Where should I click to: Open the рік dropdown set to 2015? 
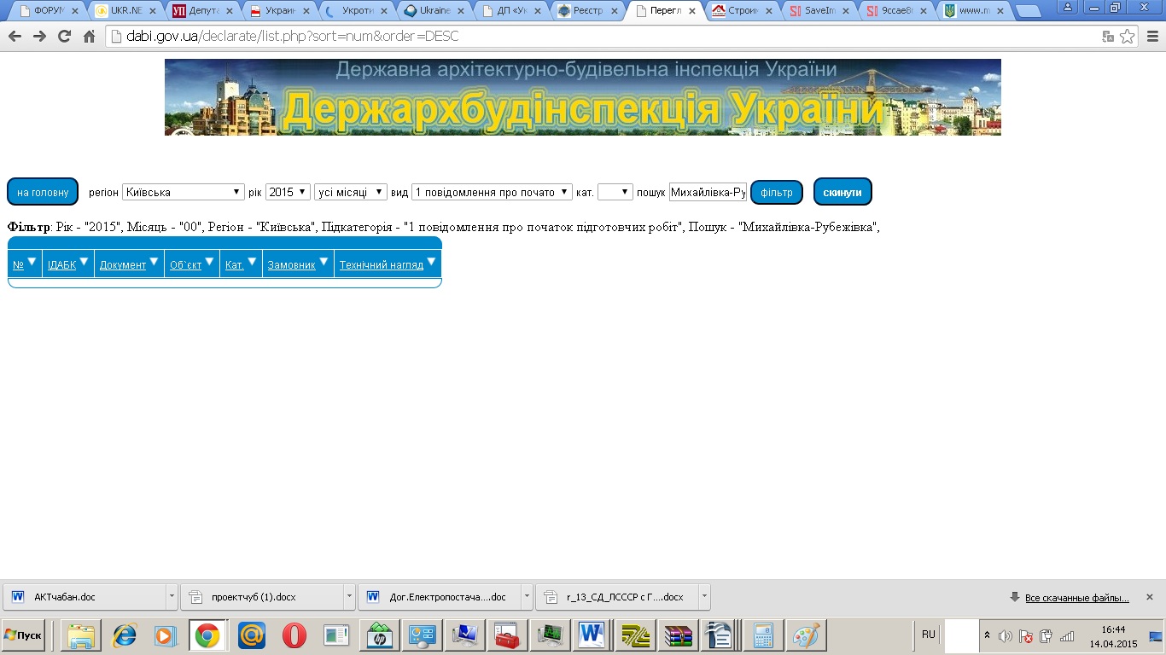289,192
